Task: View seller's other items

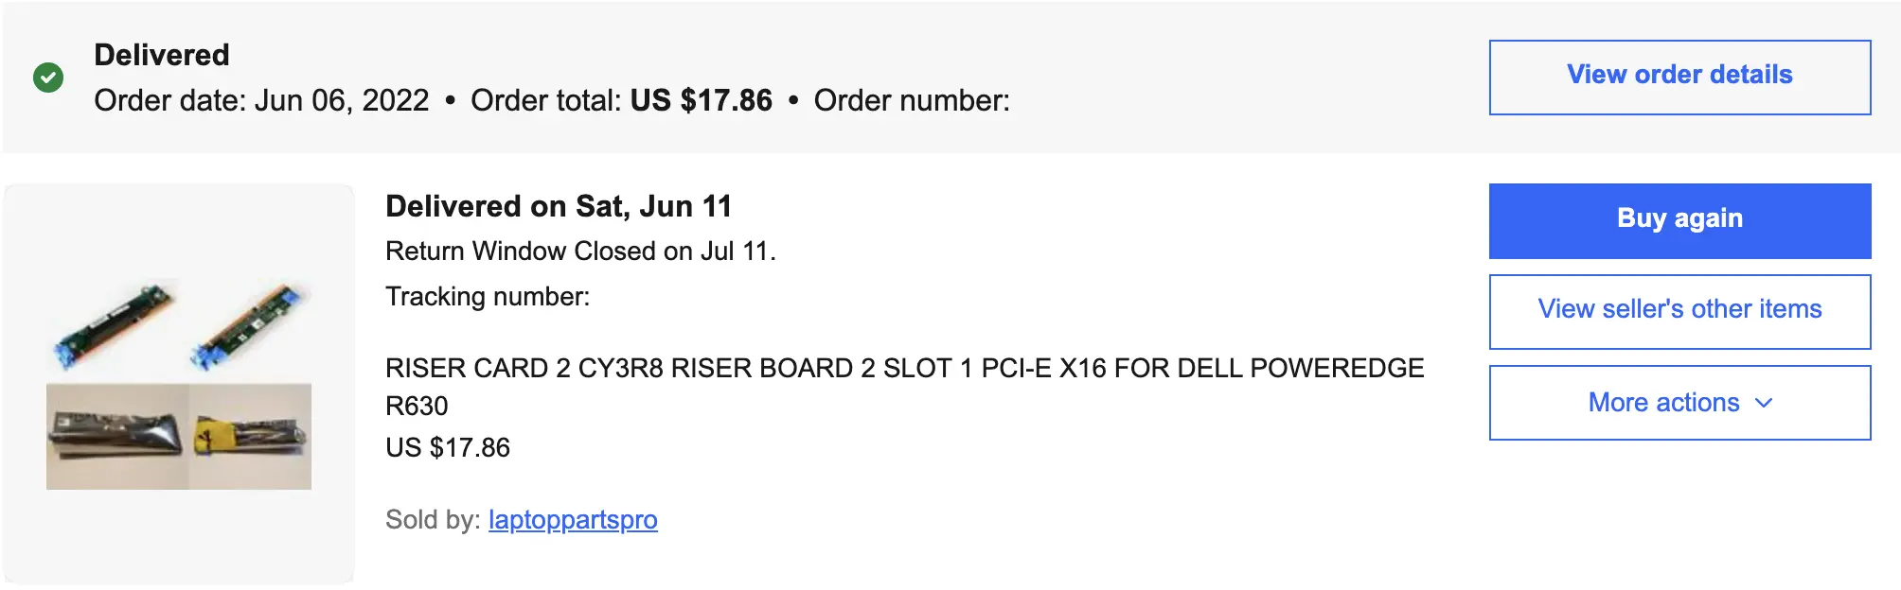Action: [x=1679, y=311]
